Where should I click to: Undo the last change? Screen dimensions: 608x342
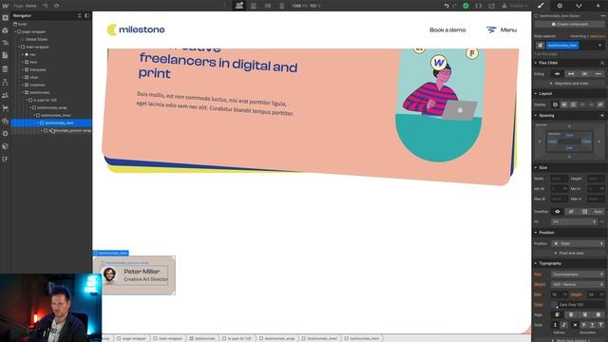(446, 6)
